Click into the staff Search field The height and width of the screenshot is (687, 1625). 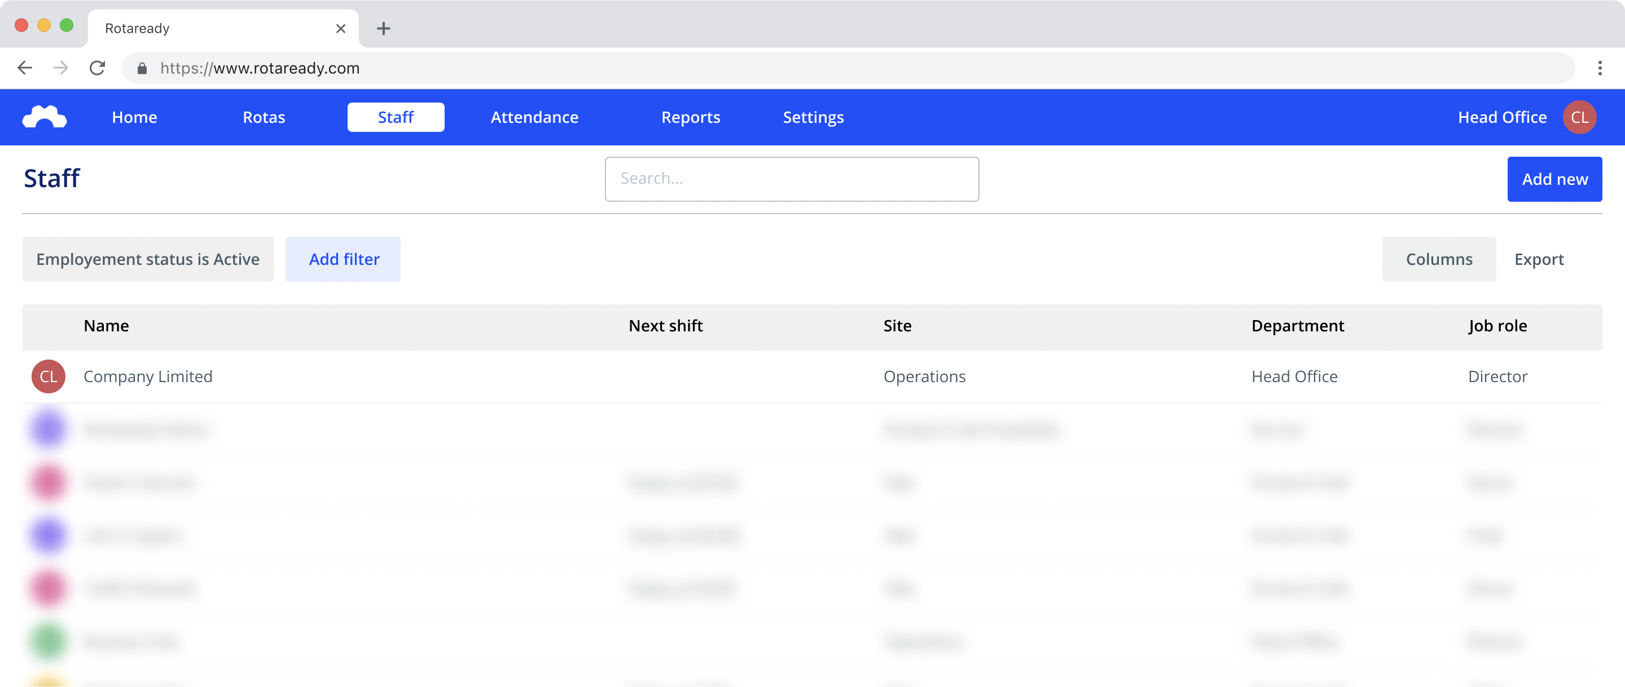point(792,179)
